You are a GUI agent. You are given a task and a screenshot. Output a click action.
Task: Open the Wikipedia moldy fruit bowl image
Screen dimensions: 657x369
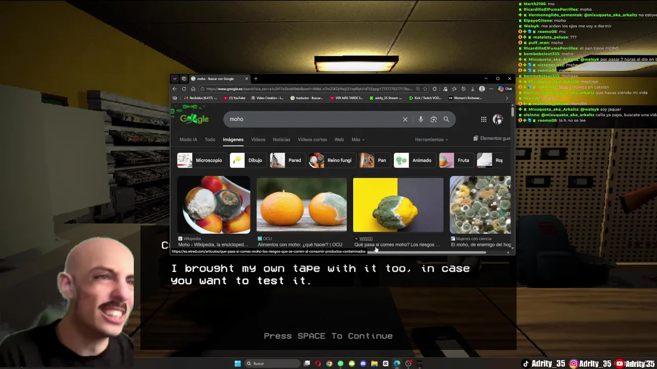point(214,205)
